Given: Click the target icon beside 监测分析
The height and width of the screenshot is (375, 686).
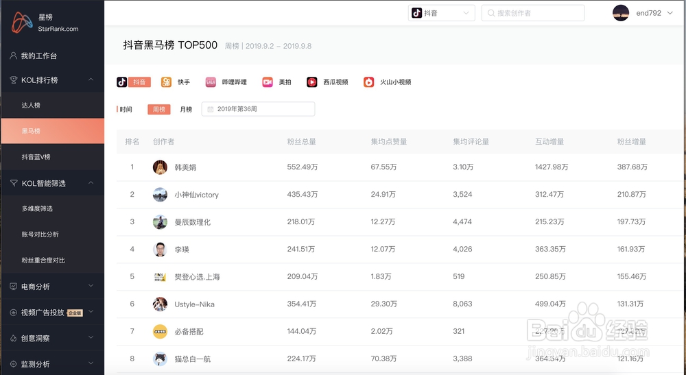Looking at the screenshot, I should pyautogui.click(x=14, y=364).
